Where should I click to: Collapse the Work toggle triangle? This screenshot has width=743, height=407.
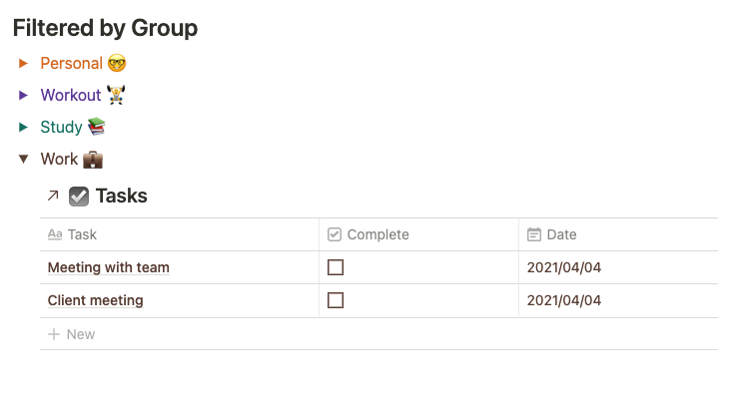click(x=24, y=160)
